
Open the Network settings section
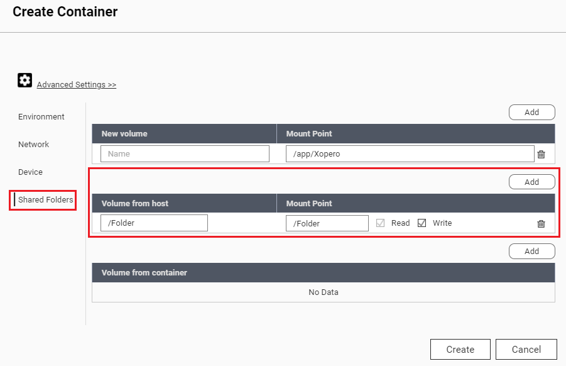pyautogui.click(x=33, y=144)
